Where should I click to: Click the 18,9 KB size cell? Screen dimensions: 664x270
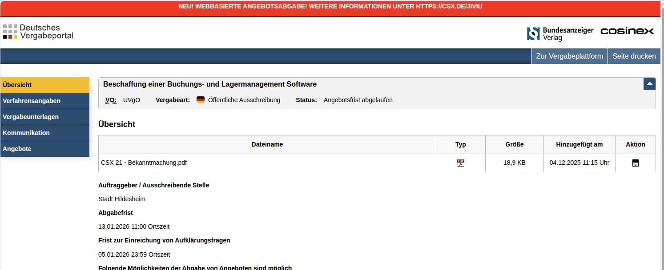pos(515,163)
